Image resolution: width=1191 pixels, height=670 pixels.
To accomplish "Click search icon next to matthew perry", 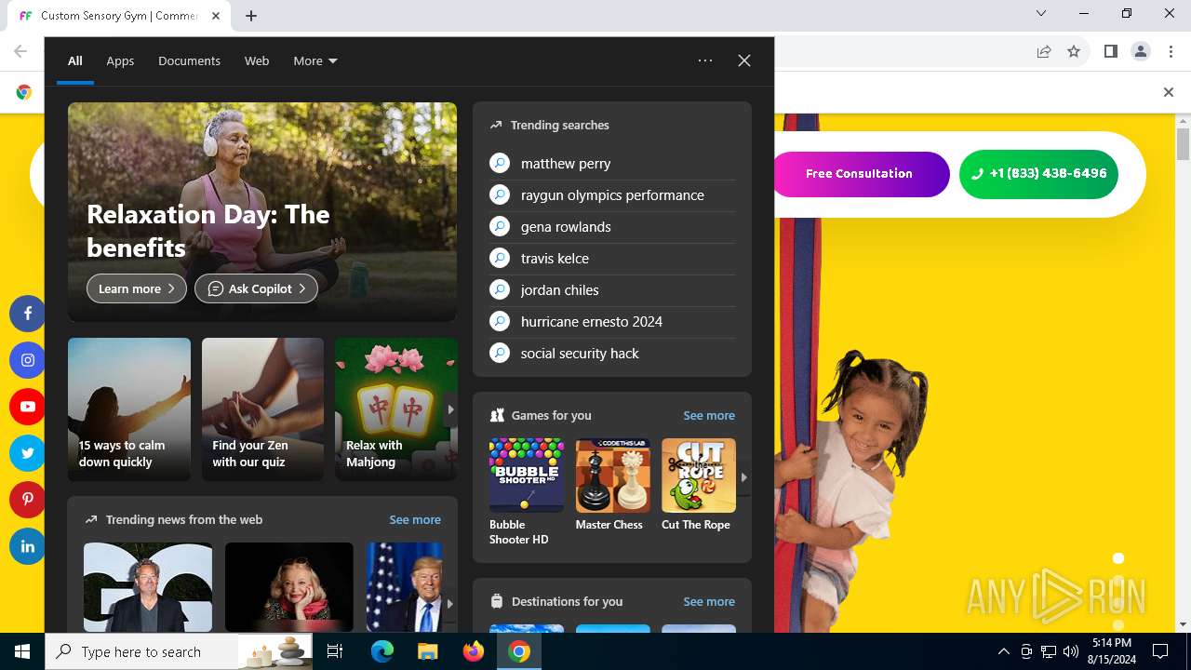I will point(500,163).
